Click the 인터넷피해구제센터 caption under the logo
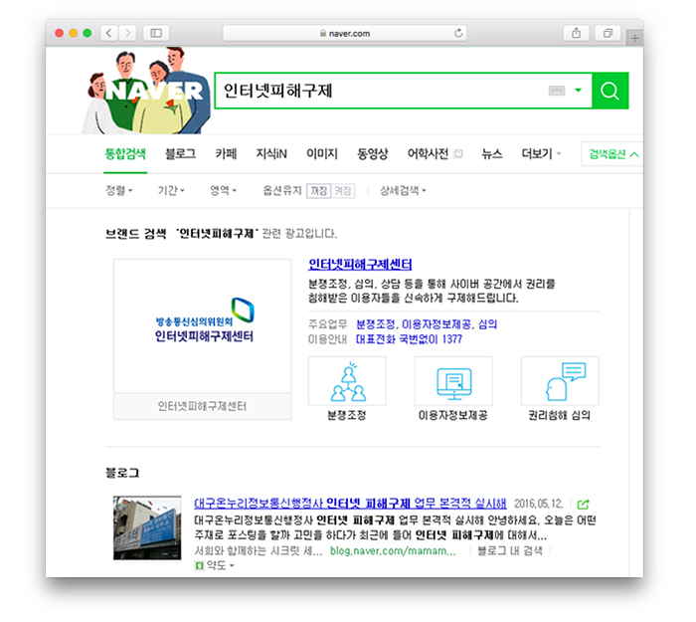Viewport: 696px width, 622px height. (203, 406)
